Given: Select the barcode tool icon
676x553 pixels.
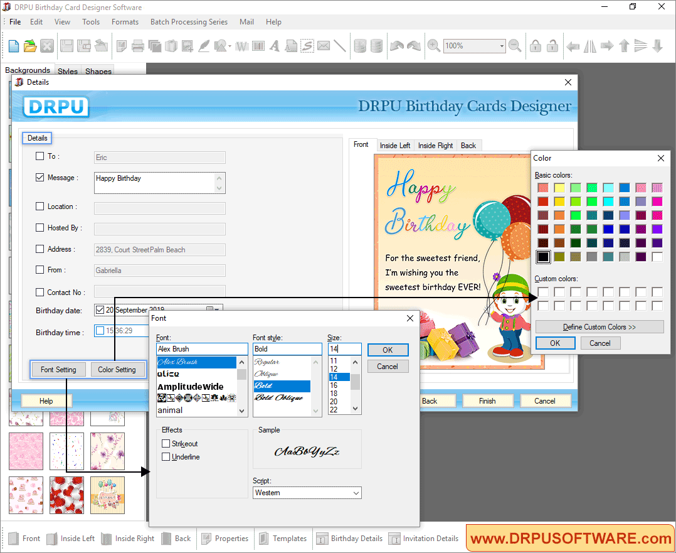Looking at the screenshot, I should pyautogui.click(x=258, y=46).
